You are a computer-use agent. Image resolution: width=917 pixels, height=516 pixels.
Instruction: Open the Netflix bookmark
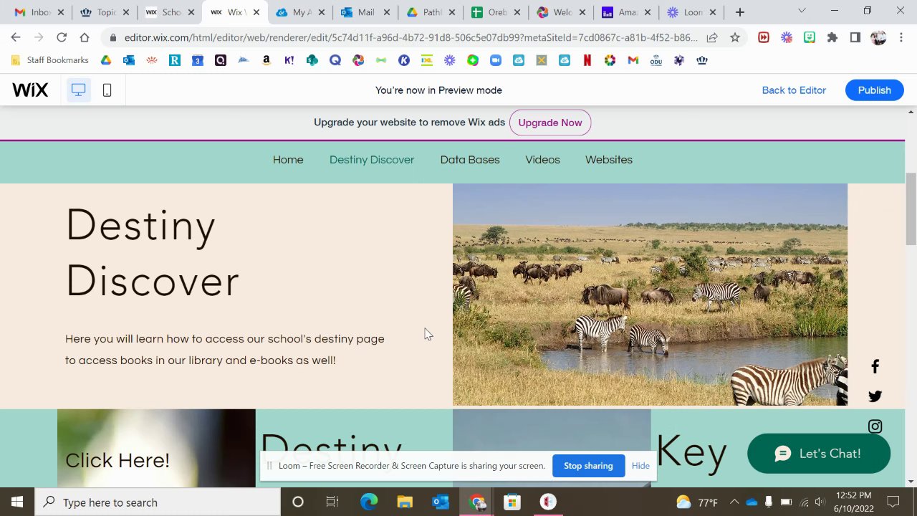point(587,60)
